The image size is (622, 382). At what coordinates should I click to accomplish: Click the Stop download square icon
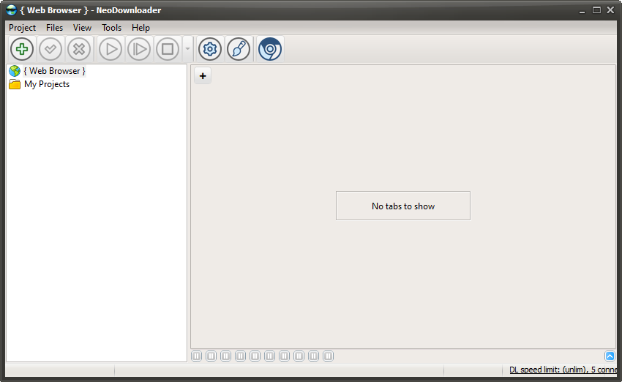tap(168, 49)
